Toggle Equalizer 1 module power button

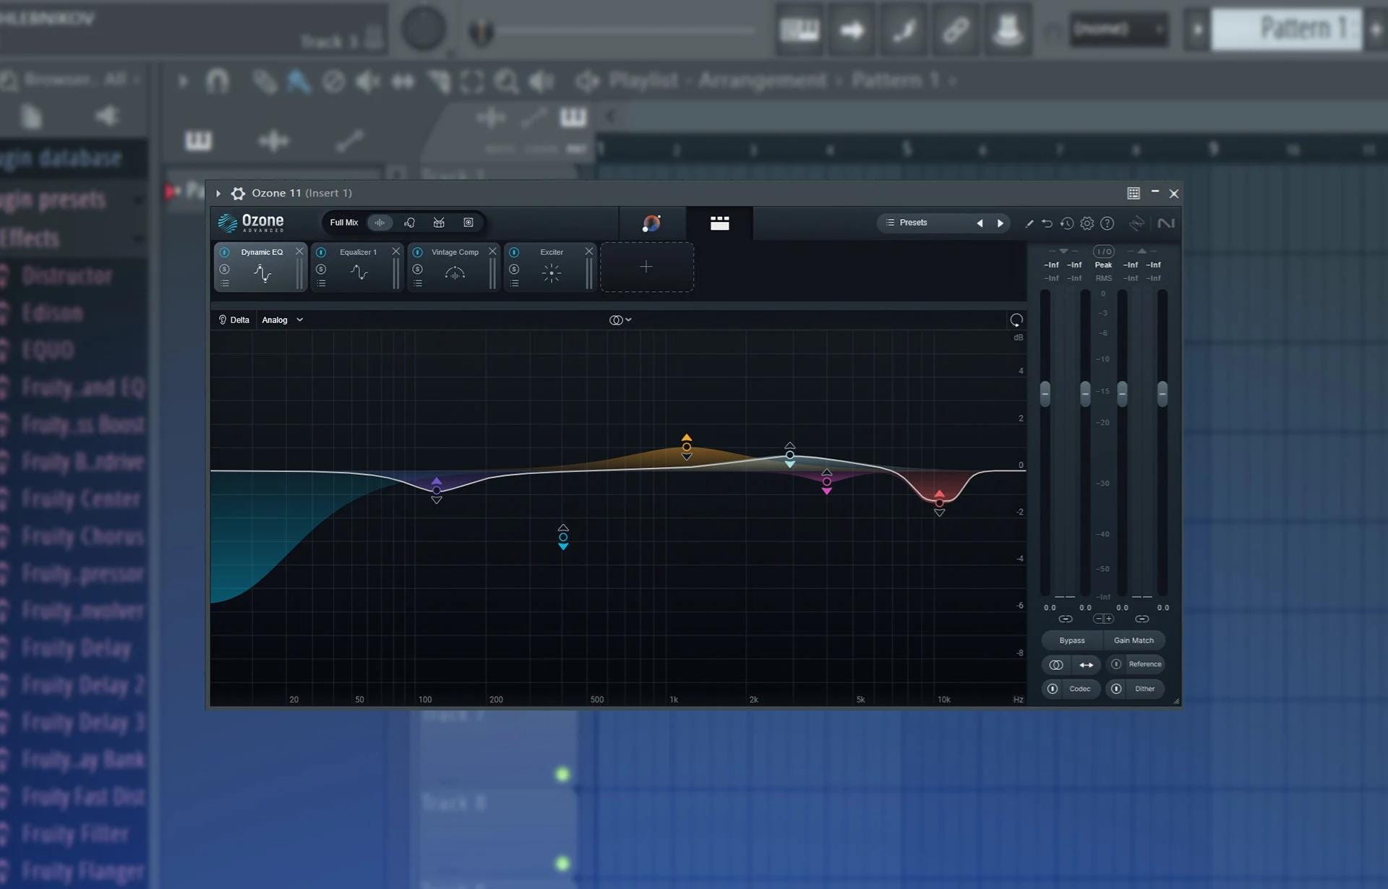[321, 252]
